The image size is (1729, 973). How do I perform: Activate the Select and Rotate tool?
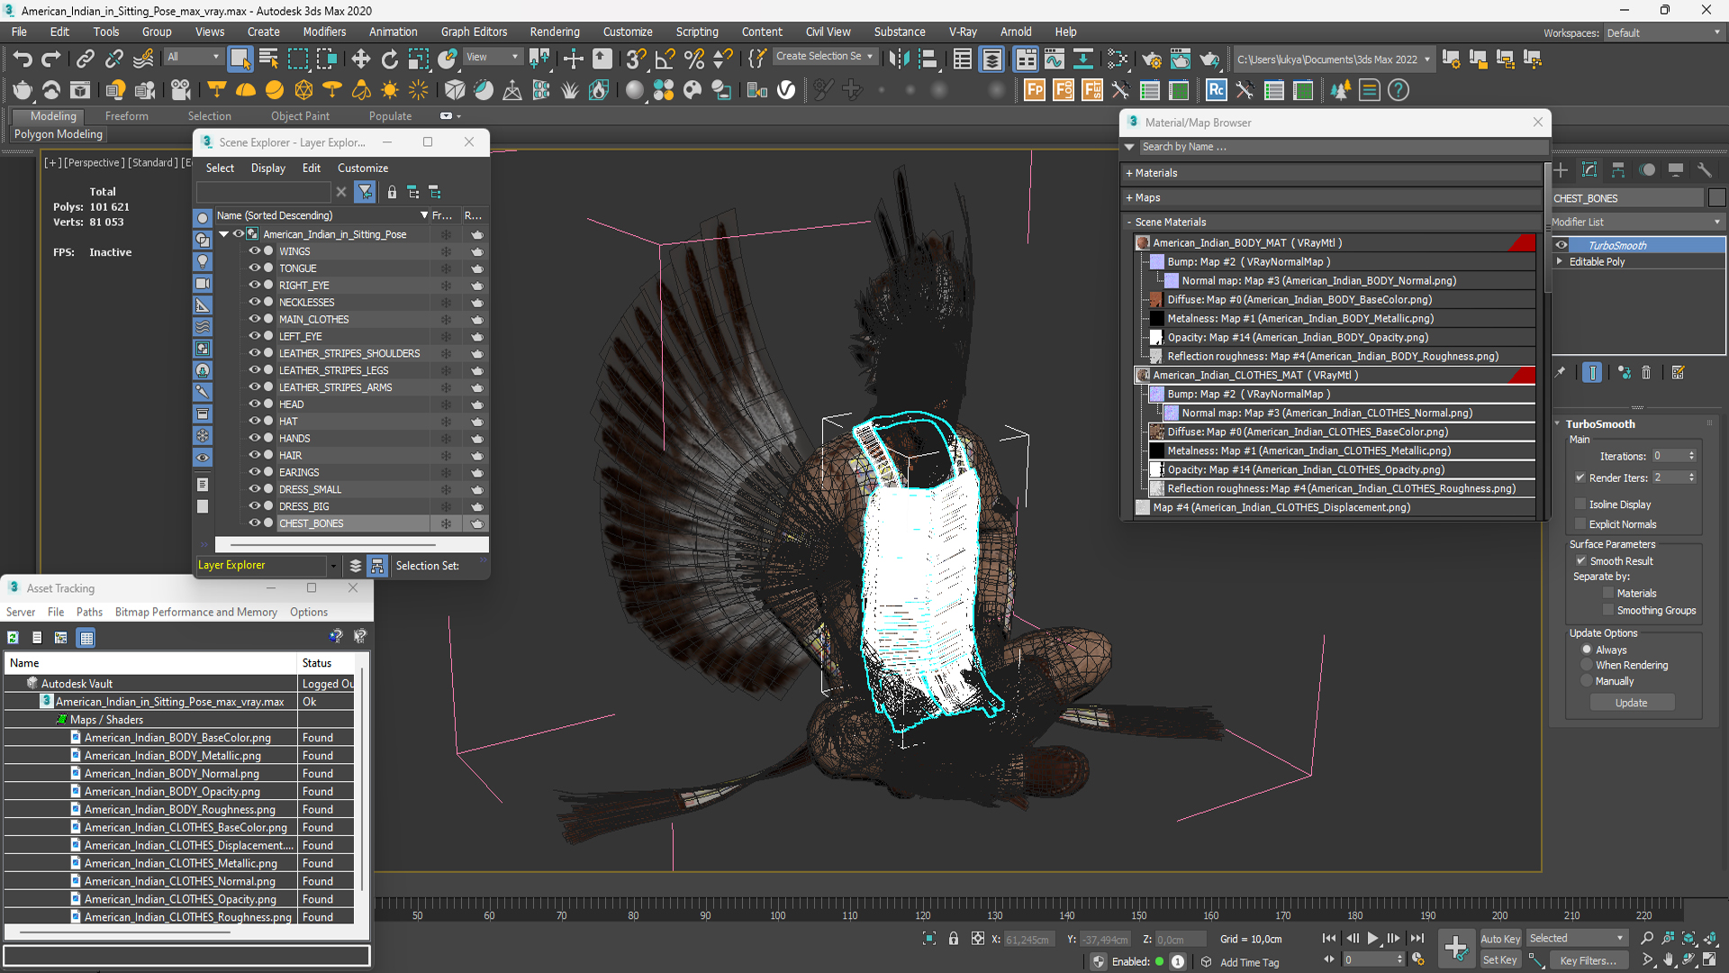[390, 59]
